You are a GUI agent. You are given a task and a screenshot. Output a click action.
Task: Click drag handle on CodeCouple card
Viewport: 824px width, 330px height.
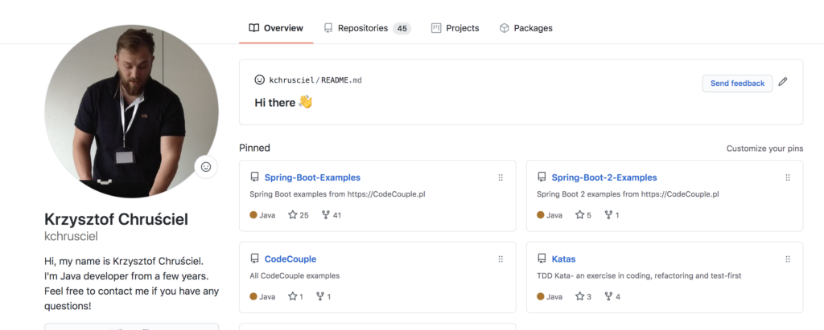[501, 259]
